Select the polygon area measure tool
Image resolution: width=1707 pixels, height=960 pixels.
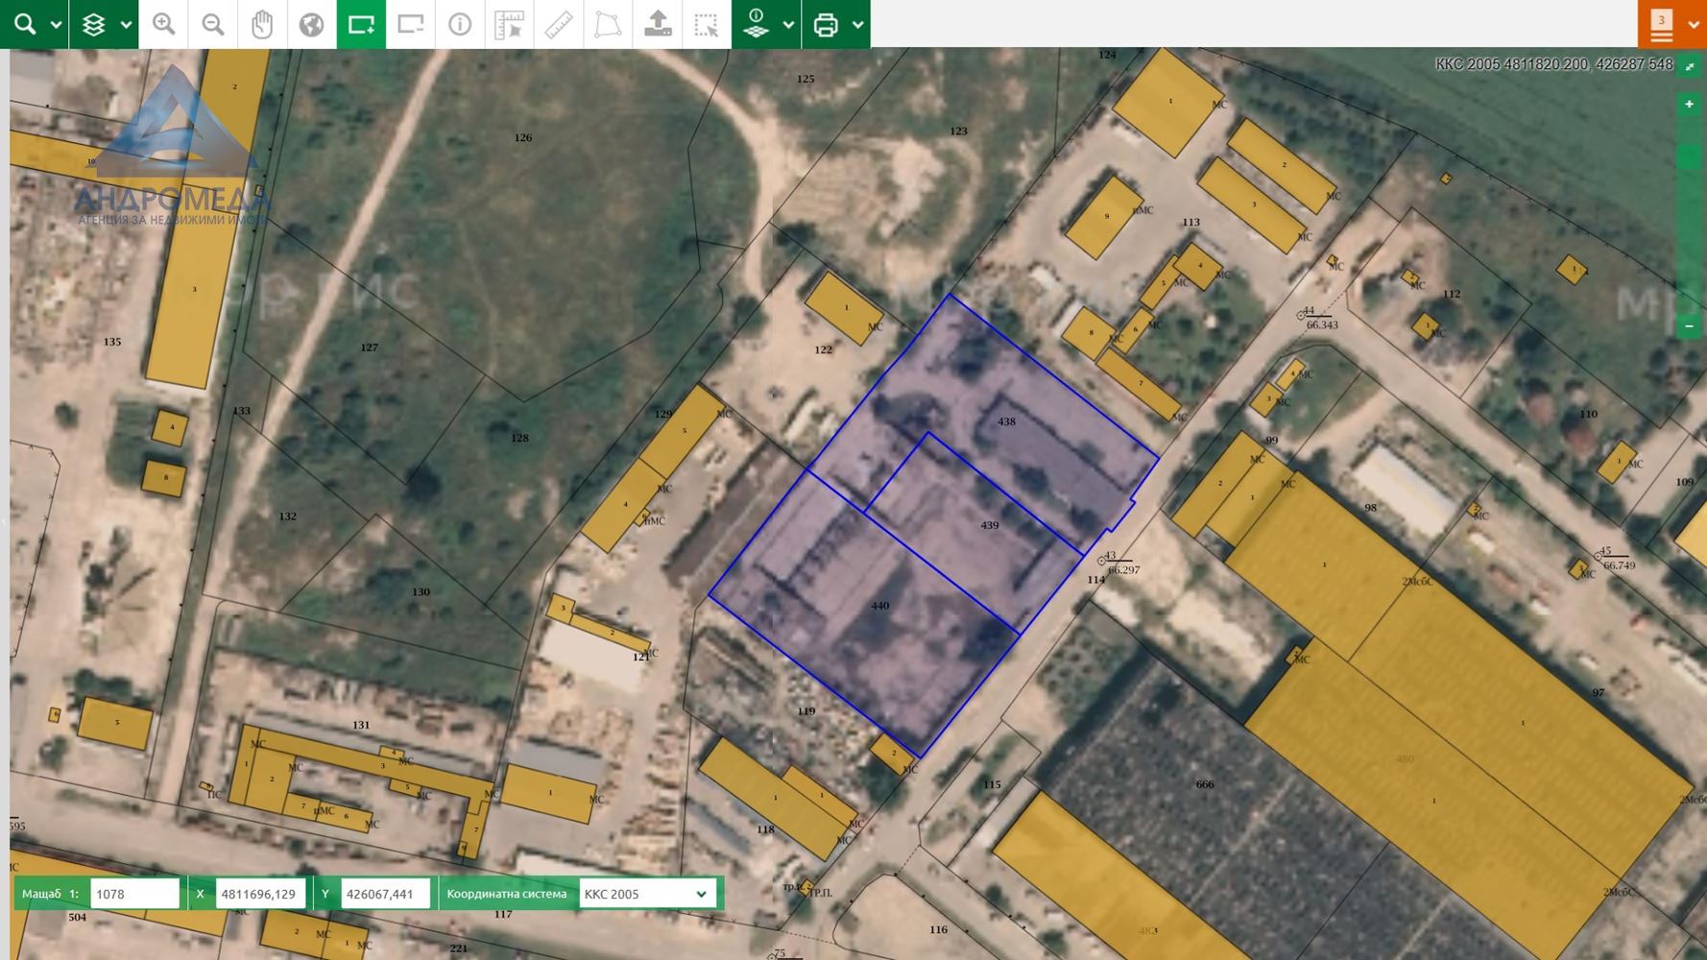click(608, 24)
